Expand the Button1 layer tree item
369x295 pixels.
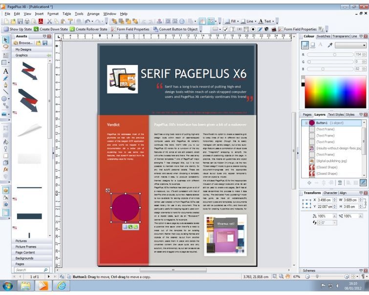click(x=306, y=123)
